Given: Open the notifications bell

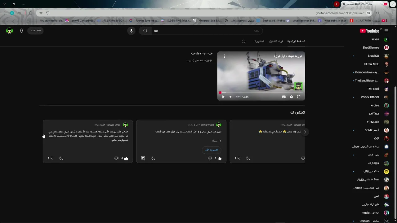Looking at the screenshot, I should tap(21, 31).
